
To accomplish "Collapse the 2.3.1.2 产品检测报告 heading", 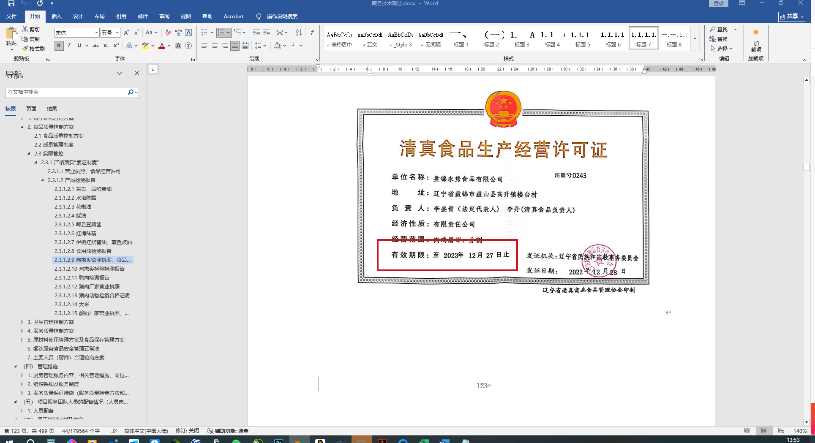I will tap(42, 180).
